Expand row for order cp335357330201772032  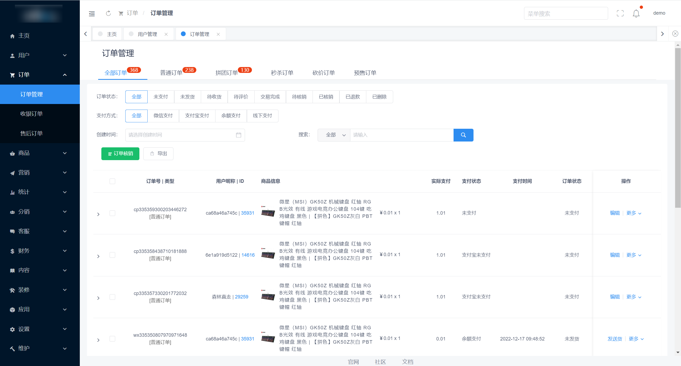coord(98,298)
